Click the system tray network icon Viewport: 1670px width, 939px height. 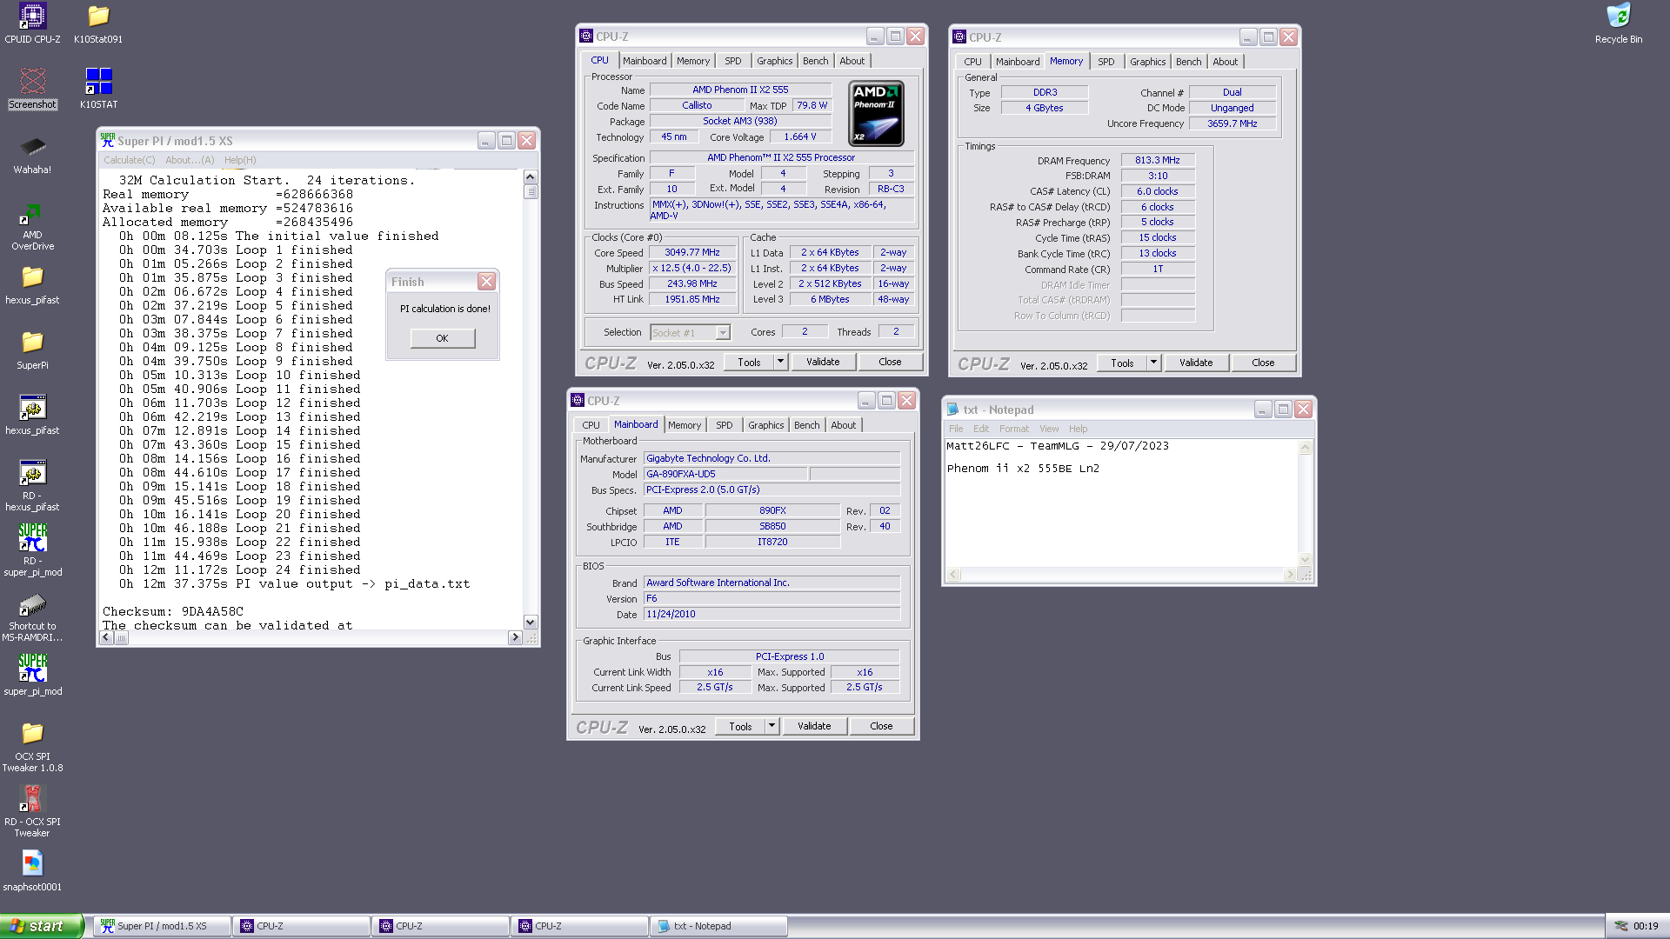coord(1621,926)
